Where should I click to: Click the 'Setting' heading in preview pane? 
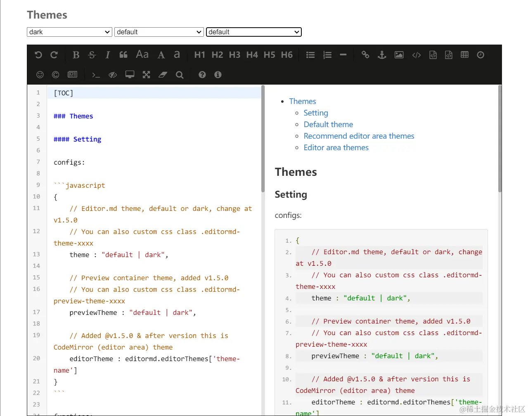(x=291, y=194)
